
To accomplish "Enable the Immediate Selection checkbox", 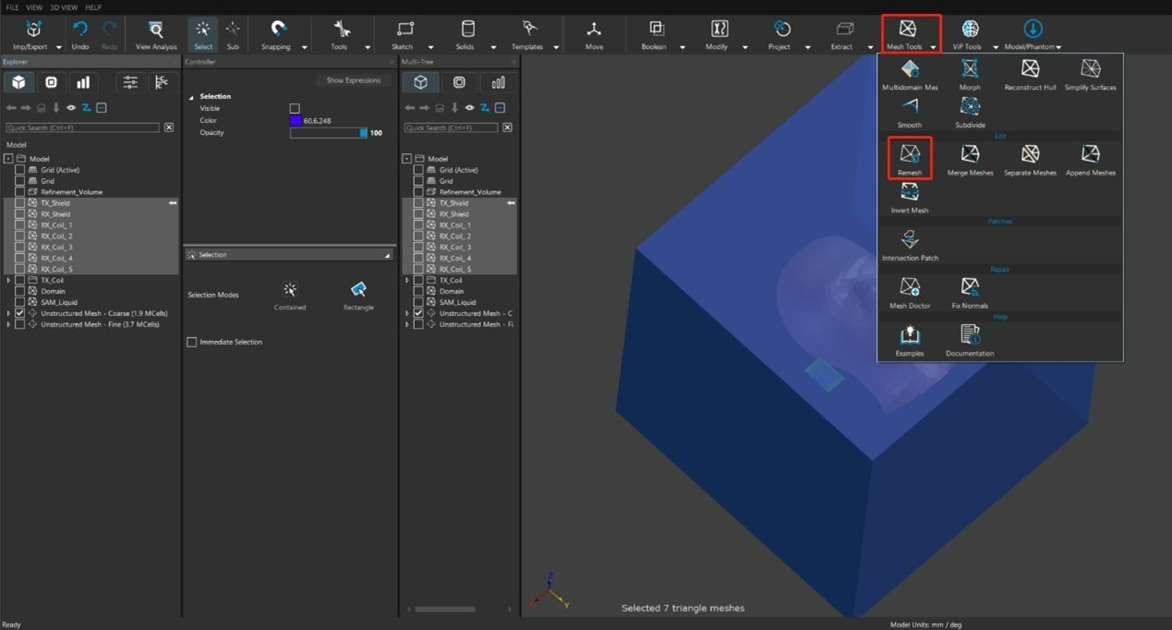I will pos(192,342).
